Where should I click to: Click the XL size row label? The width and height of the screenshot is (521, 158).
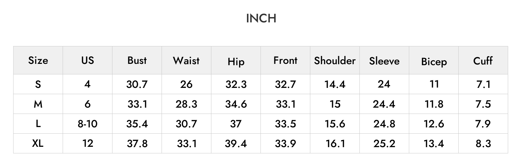(x=38, y=143)
